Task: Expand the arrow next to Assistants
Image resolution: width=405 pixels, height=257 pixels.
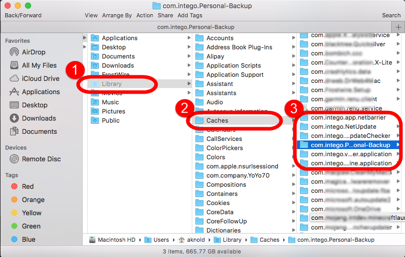Action: point(293,93)
